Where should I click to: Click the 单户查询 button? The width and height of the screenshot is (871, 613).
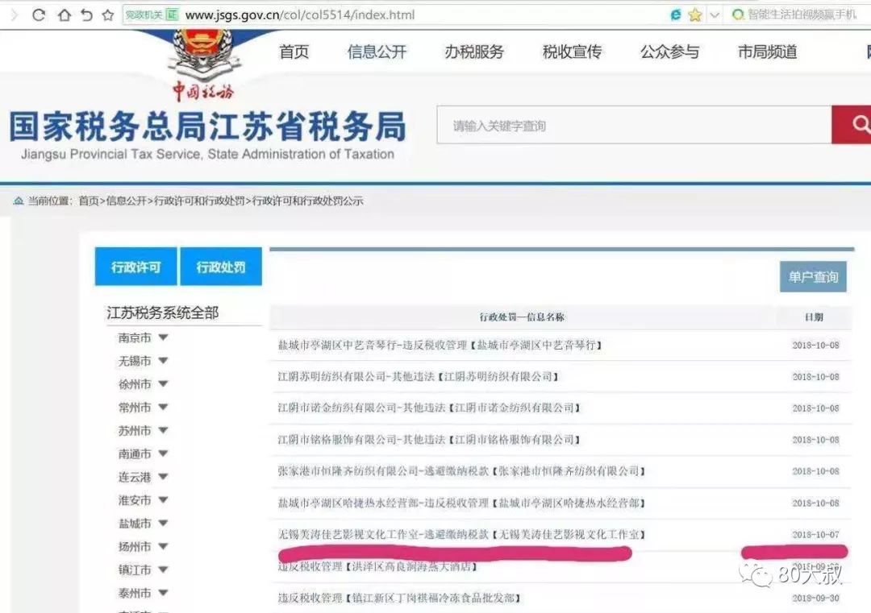(x=813, y=277)
